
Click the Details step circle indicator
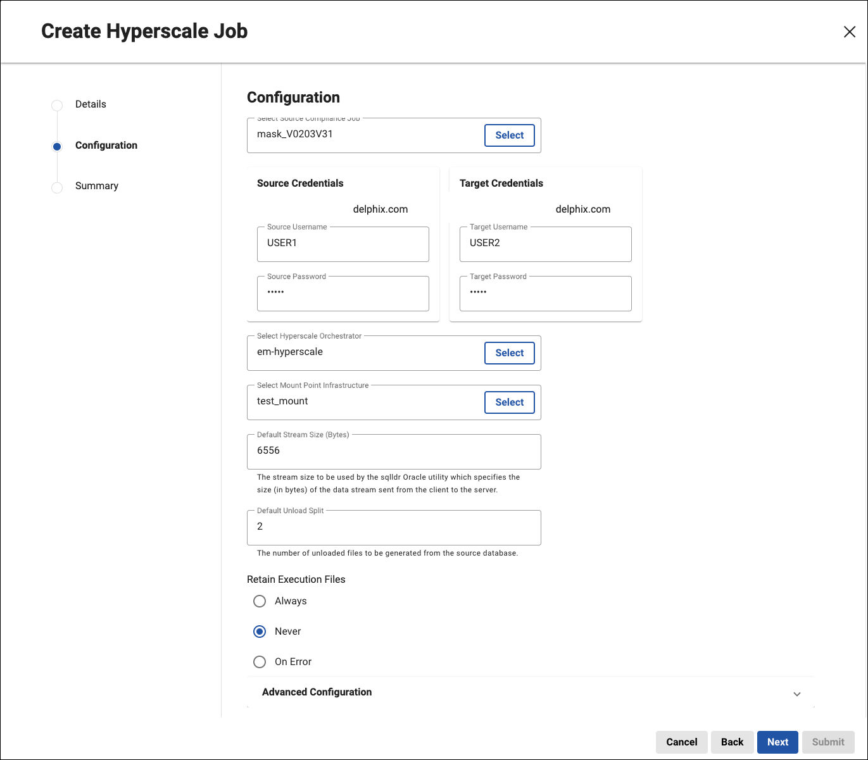coord(57,105)
